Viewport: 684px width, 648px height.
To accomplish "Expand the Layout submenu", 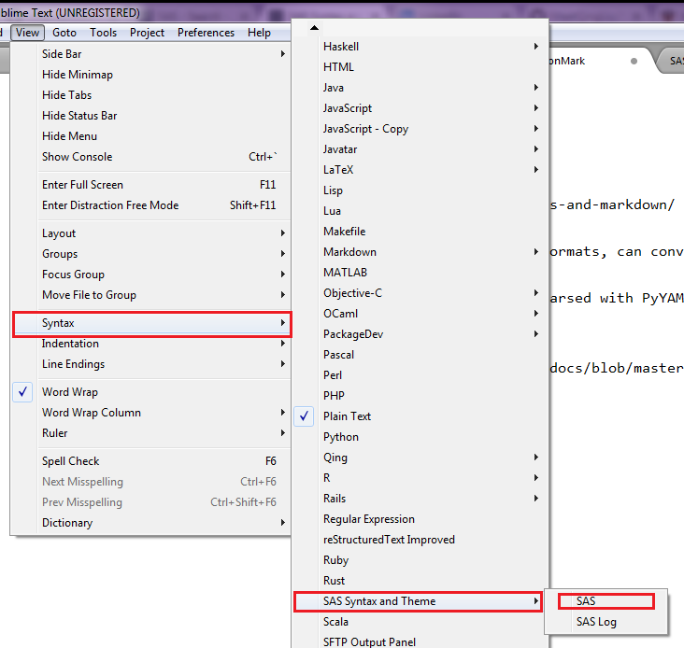I will coord(151,233).
